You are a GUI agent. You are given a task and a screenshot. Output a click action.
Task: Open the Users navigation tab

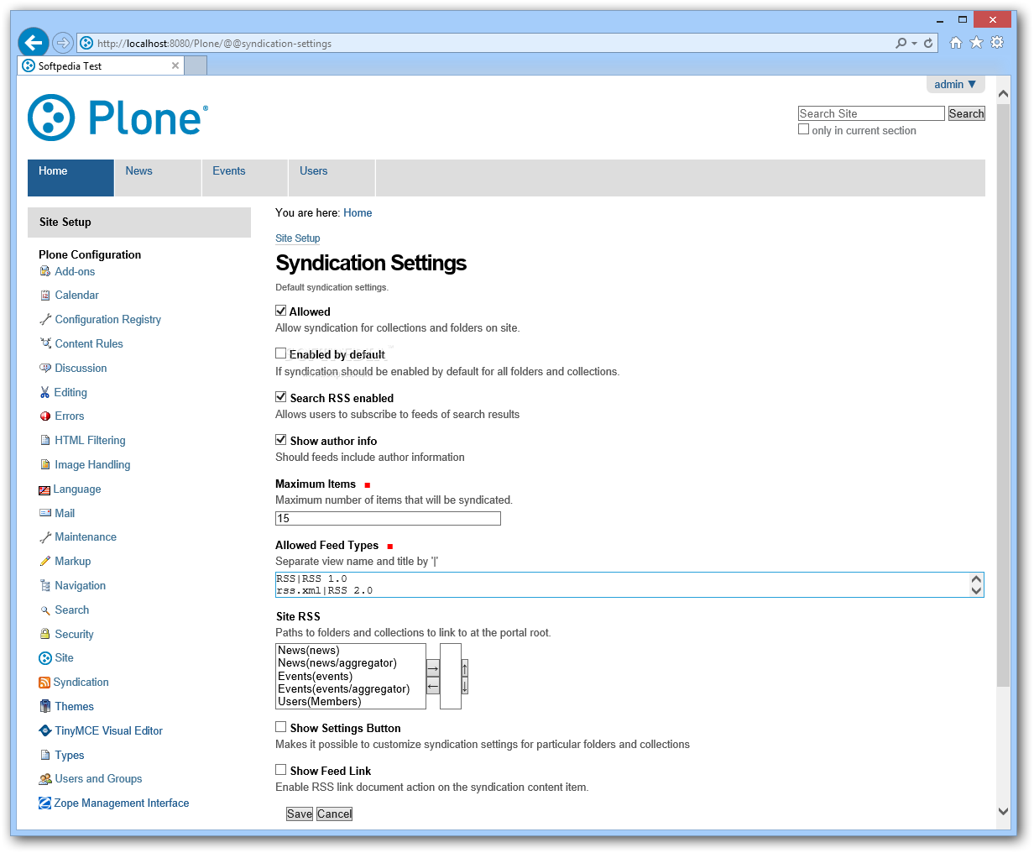[x=332, y=178]
